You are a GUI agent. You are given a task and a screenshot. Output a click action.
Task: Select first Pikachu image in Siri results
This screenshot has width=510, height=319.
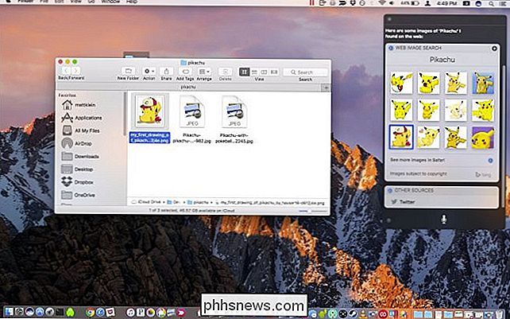[x=401, y=83]
